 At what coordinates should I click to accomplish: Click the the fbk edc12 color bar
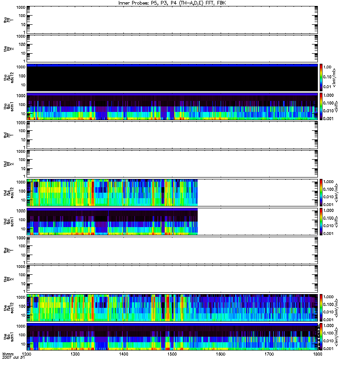(321, 308)
